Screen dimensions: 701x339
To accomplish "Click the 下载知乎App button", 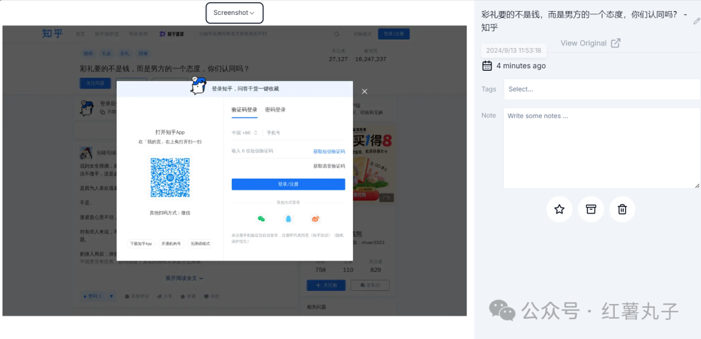I will pyautogui.click(x=141, y=244).
